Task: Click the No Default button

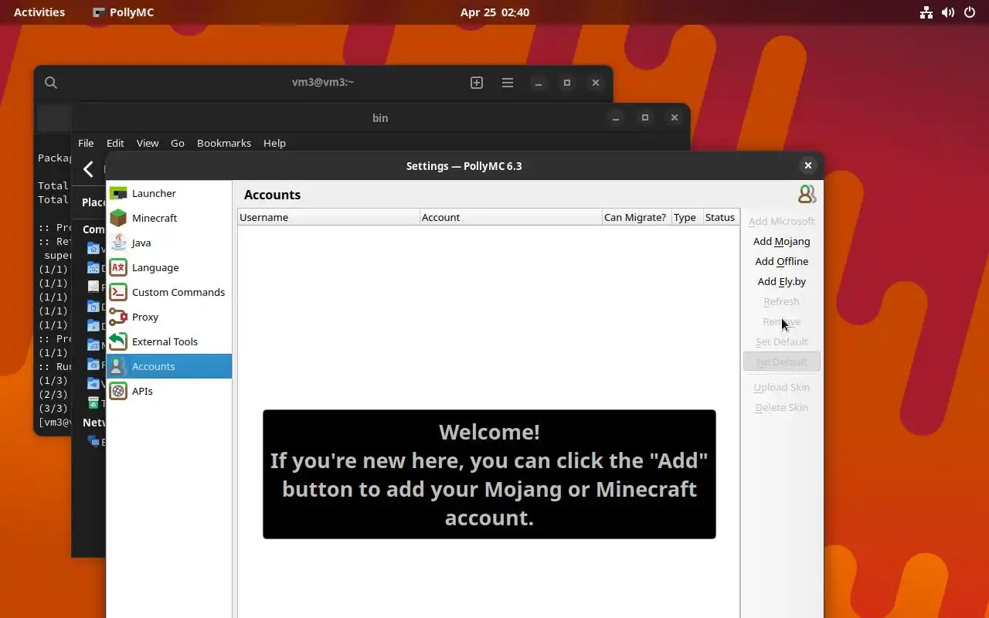Action: [782, 362]
